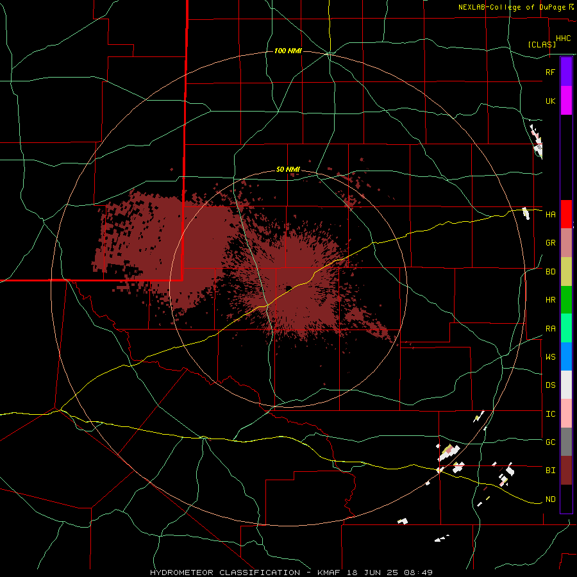This screenshot has height=577, width=577.
Task: Select the GC legend label
Action: point(550,442)
